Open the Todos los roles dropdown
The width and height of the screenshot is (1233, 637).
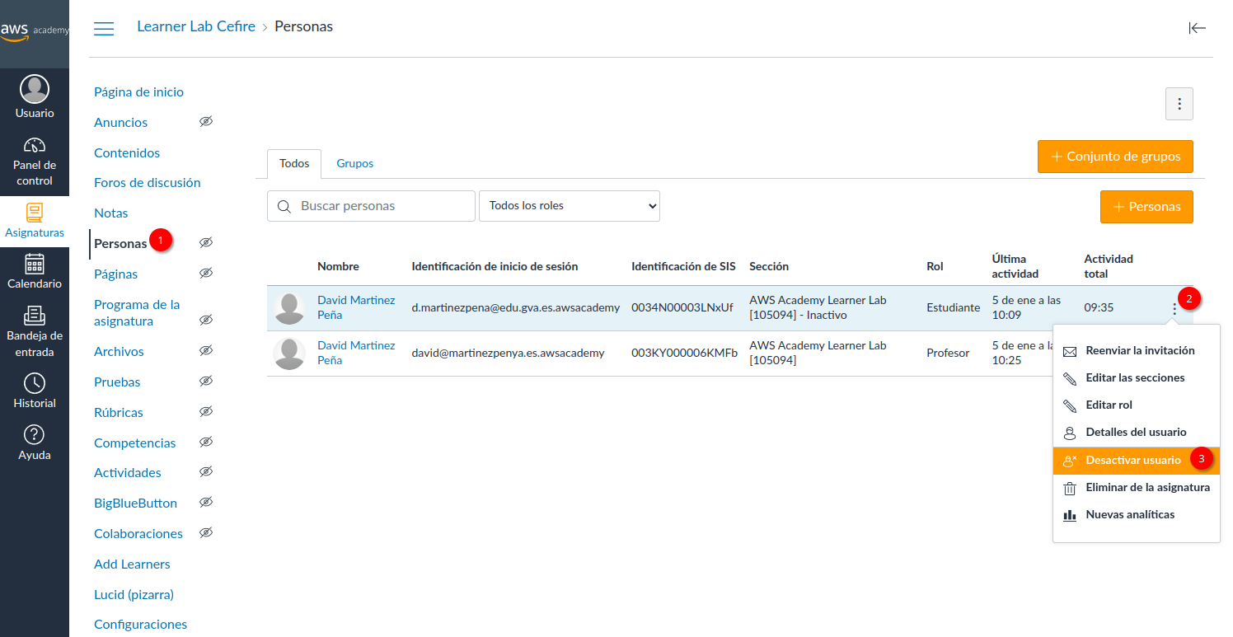[569, 206]
